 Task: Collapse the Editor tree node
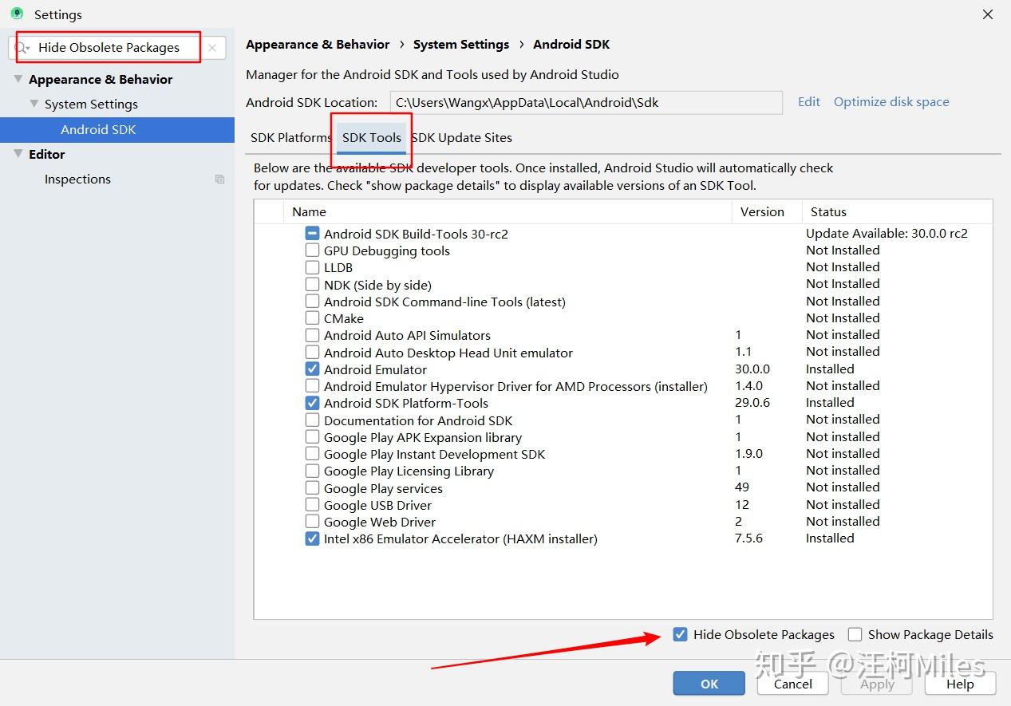pos(18,154)
